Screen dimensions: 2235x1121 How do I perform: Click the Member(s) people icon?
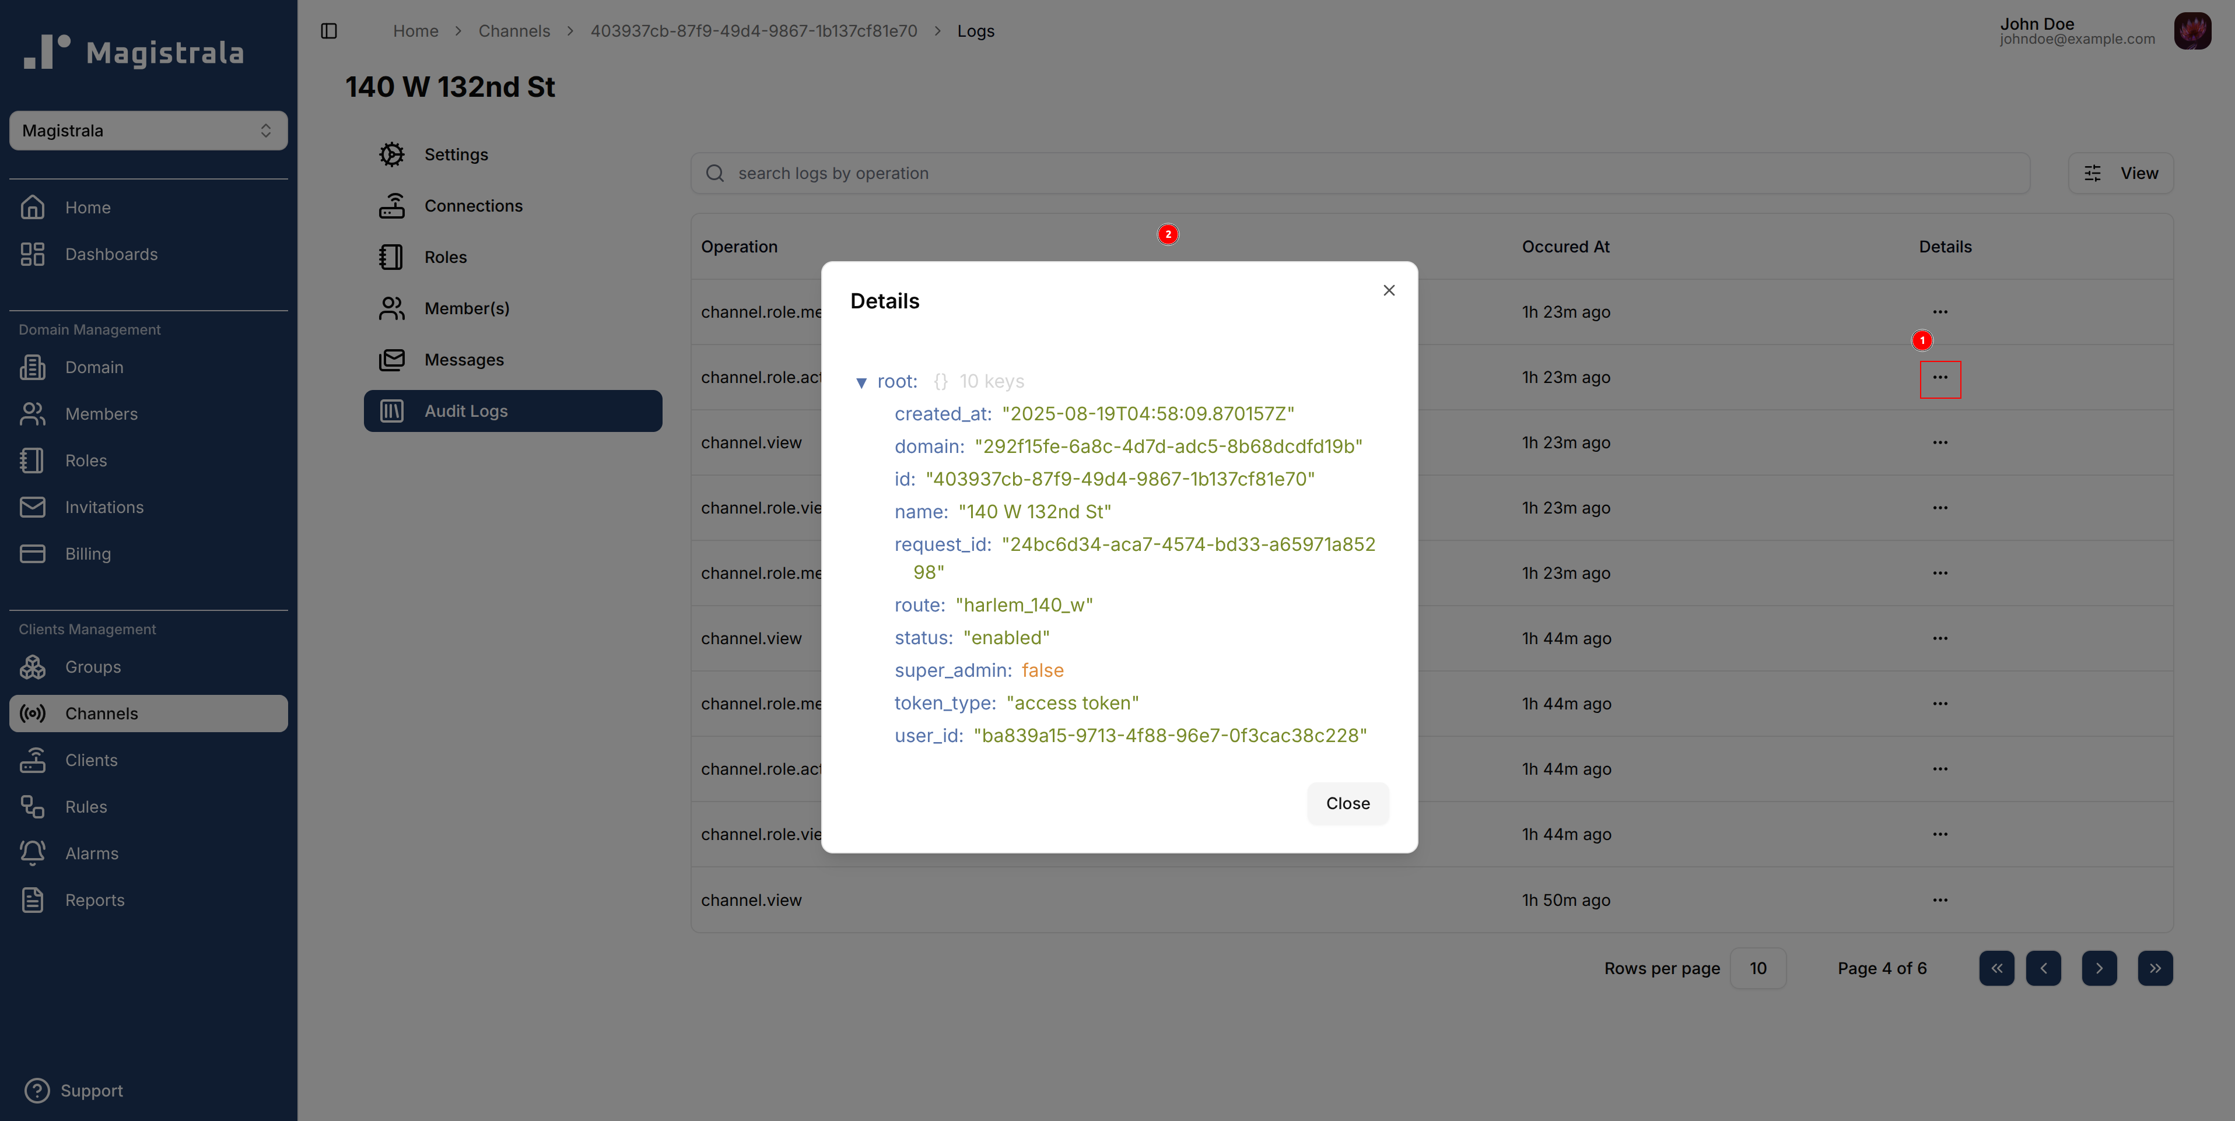392,308
